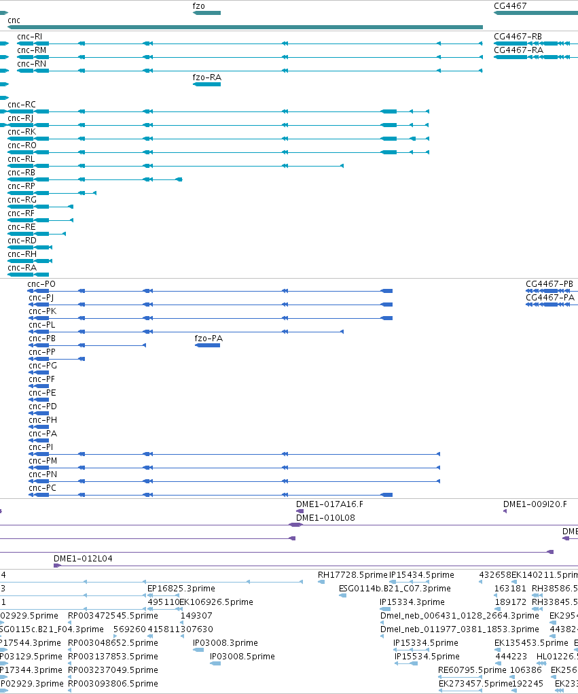Click the cnc gene label

pos(14,20)
